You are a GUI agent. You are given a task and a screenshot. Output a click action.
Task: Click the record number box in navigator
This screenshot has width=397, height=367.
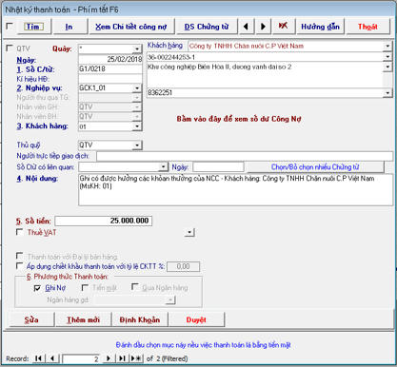pos(81,358)
